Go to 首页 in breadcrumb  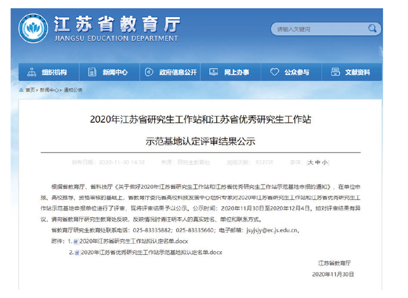point(30,90)
